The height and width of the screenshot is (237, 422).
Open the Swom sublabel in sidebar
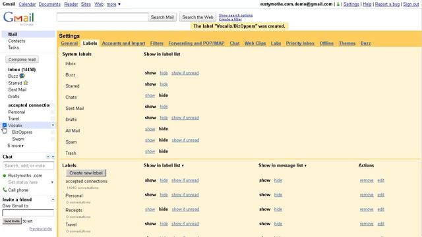click(x=18, y=139)
